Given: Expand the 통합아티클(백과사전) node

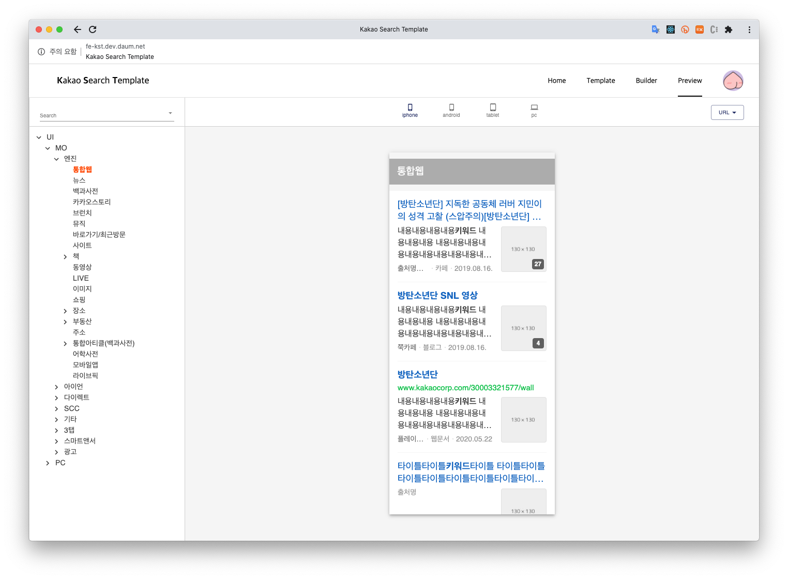Looking at the screenshot, I should tap(65, 344).
